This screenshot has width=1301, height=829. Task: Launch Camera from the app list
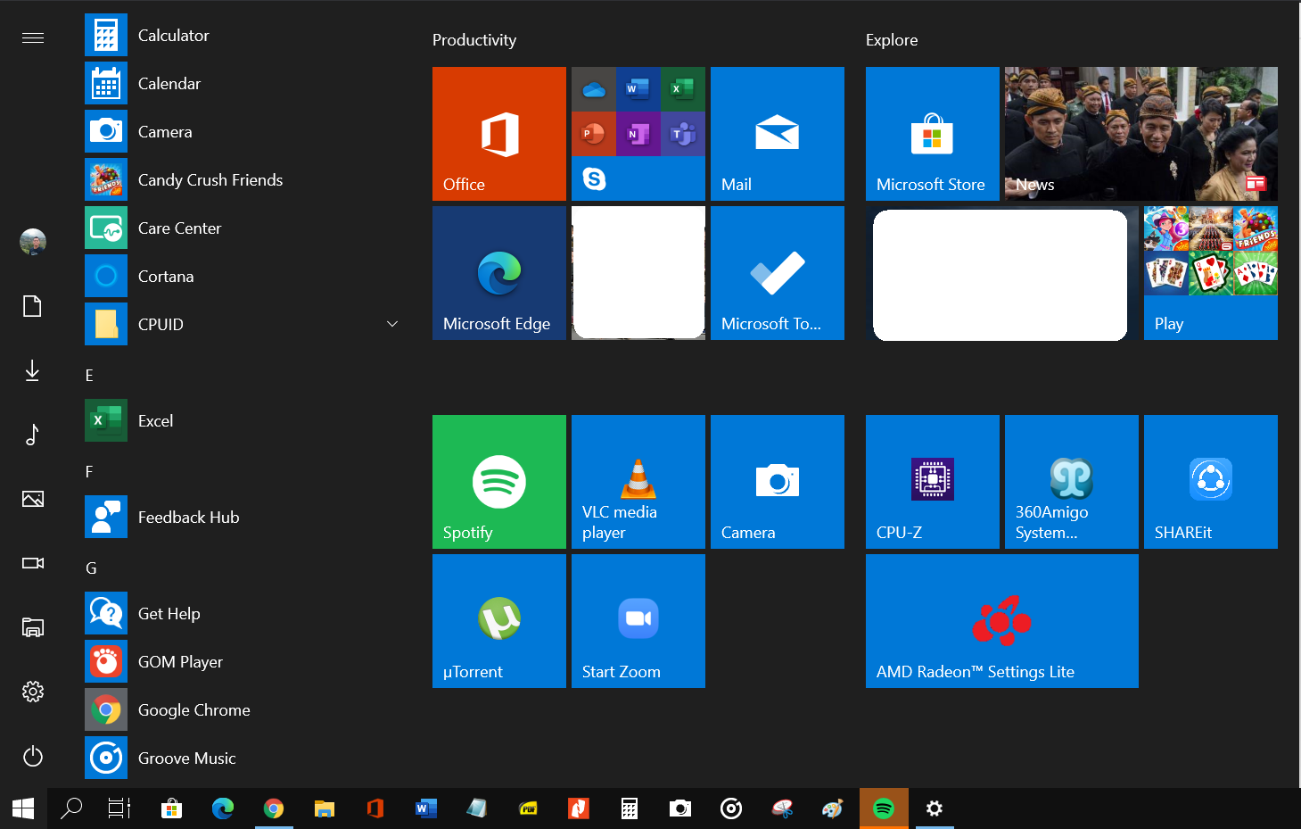pyautogui.click(x=243, y=132)
